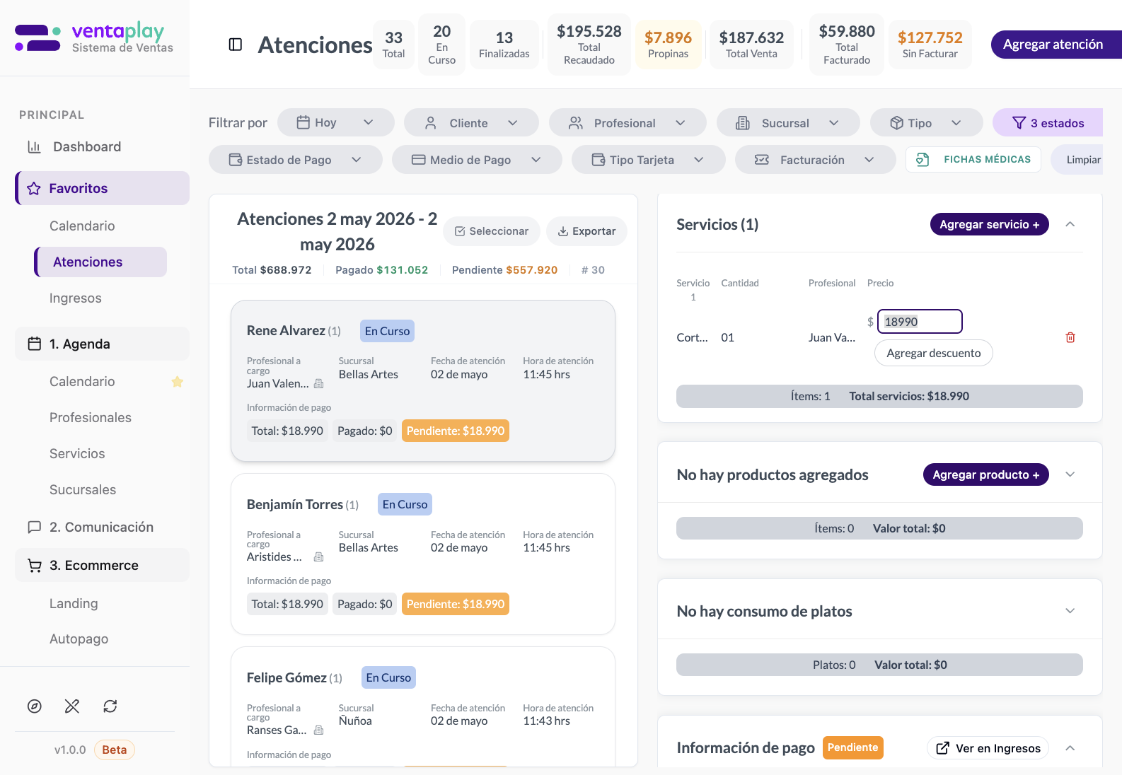Click the Propinas $7.896 stat card
The width and height of the screenshot is (1122, 775).
669,45
